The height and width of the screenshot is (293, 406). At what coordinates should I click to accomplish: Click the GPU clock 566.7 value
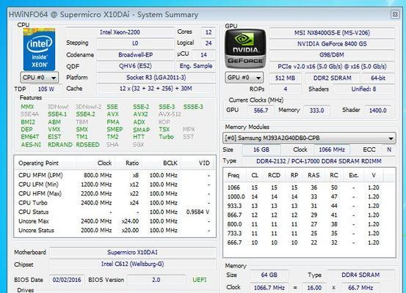[261, 111]
